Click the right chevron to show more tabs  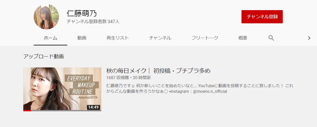[x=309, y=38]
